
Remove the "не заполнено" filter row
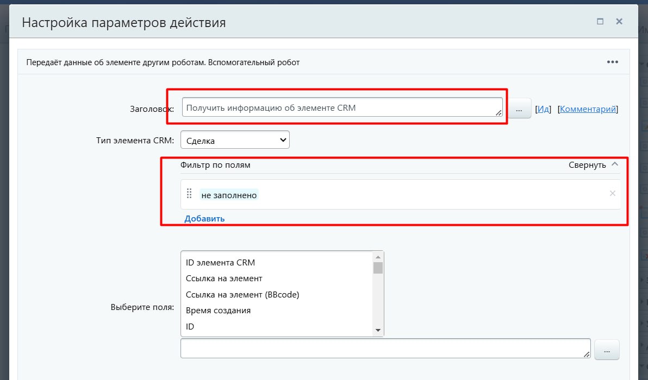[613, 193]
